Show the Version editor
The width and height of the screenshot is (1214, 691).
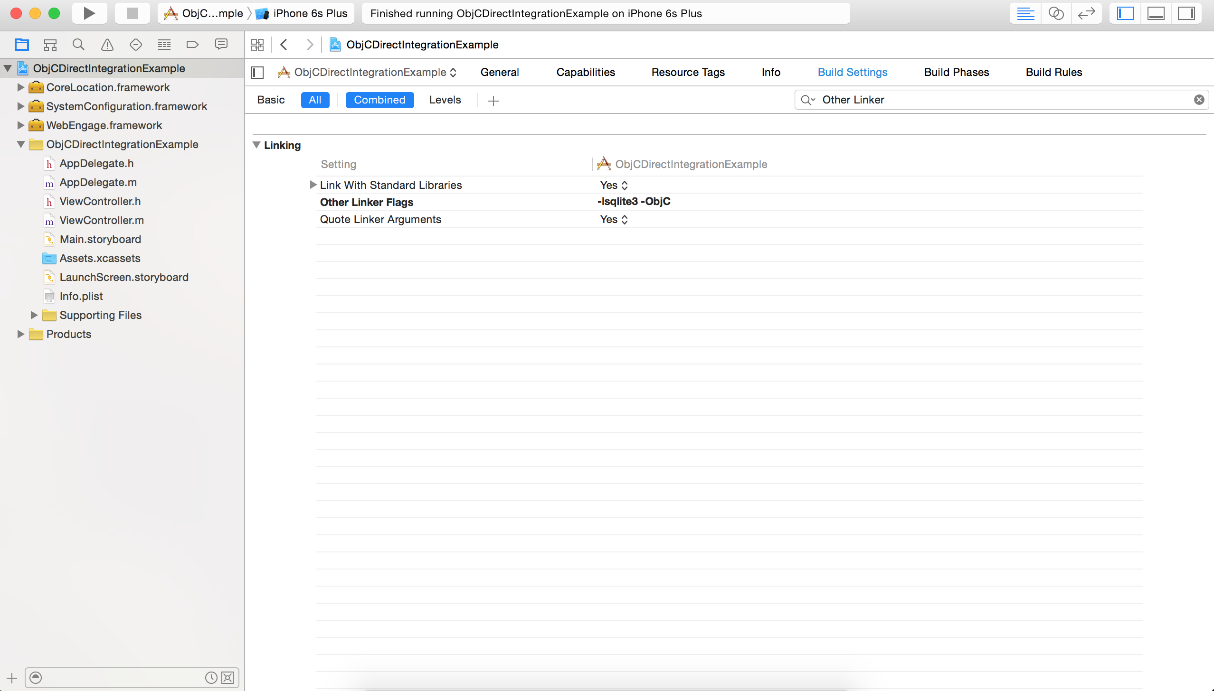pyautogui.click(x=1086, y=13)
